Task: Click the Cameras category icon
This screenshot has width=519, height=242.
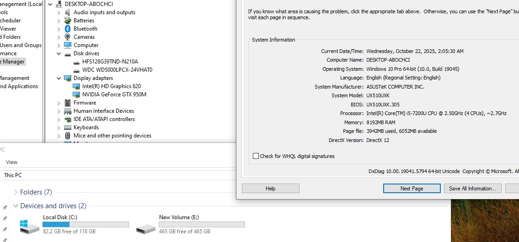Action: tap(68, 37)
